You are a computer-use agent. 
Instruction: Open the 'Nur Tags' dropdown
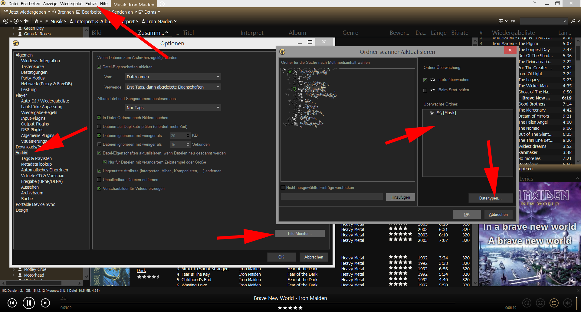tap(173, 108)
